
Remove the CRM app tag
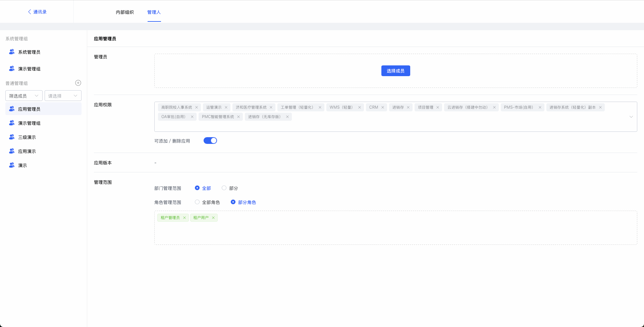click(383, 107)
